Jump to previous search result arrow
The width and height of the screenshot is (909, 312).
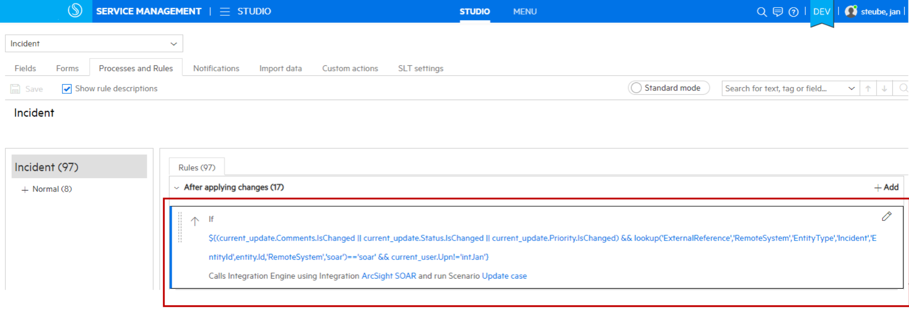coord(868,89)
